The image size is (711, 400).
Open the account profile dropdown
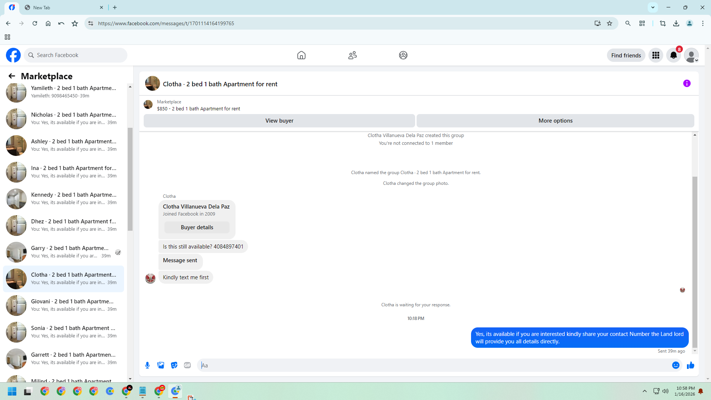(x=691, y=55)
